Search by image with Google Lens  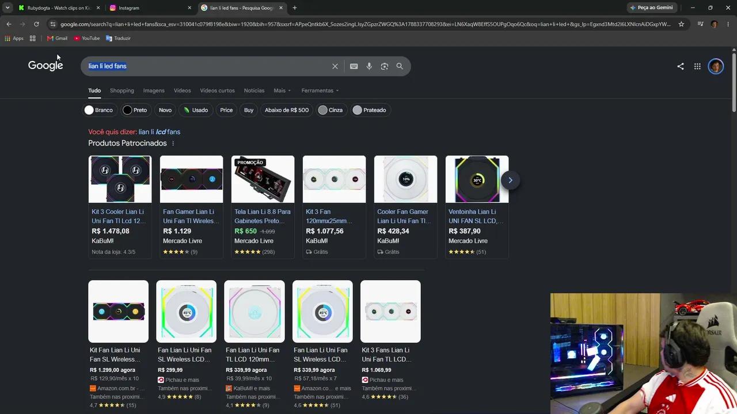(x=385, y=66)
